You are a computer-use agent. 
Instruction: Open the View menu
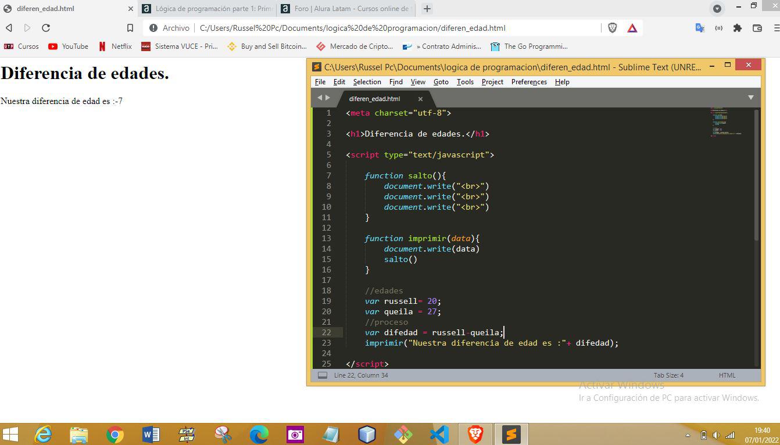coord(418,82)
